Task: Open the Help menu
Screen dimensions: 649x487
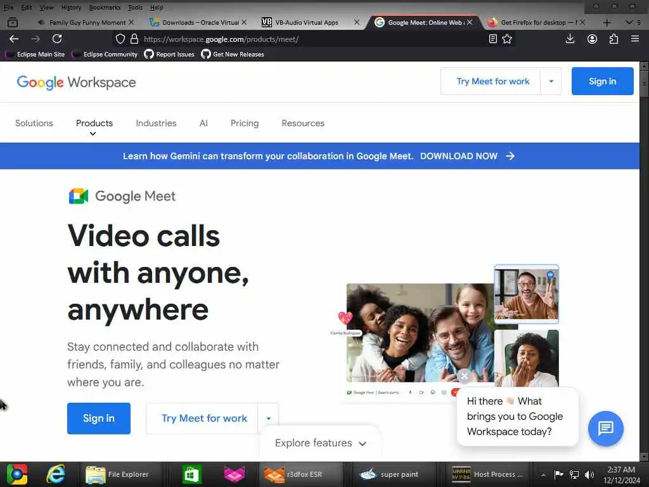Action: [157, 7]
